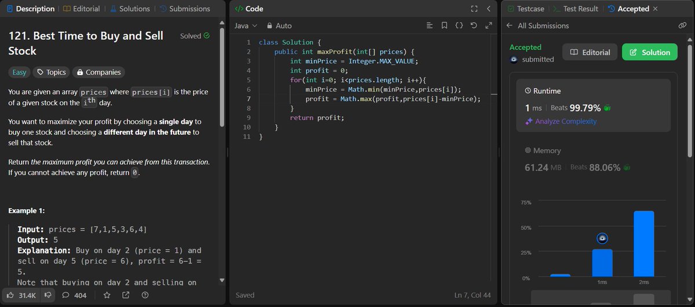This screenshot has height=307, width=695.
Task: Click line number 1 in the gutter
Action: (x=248, y=43)
